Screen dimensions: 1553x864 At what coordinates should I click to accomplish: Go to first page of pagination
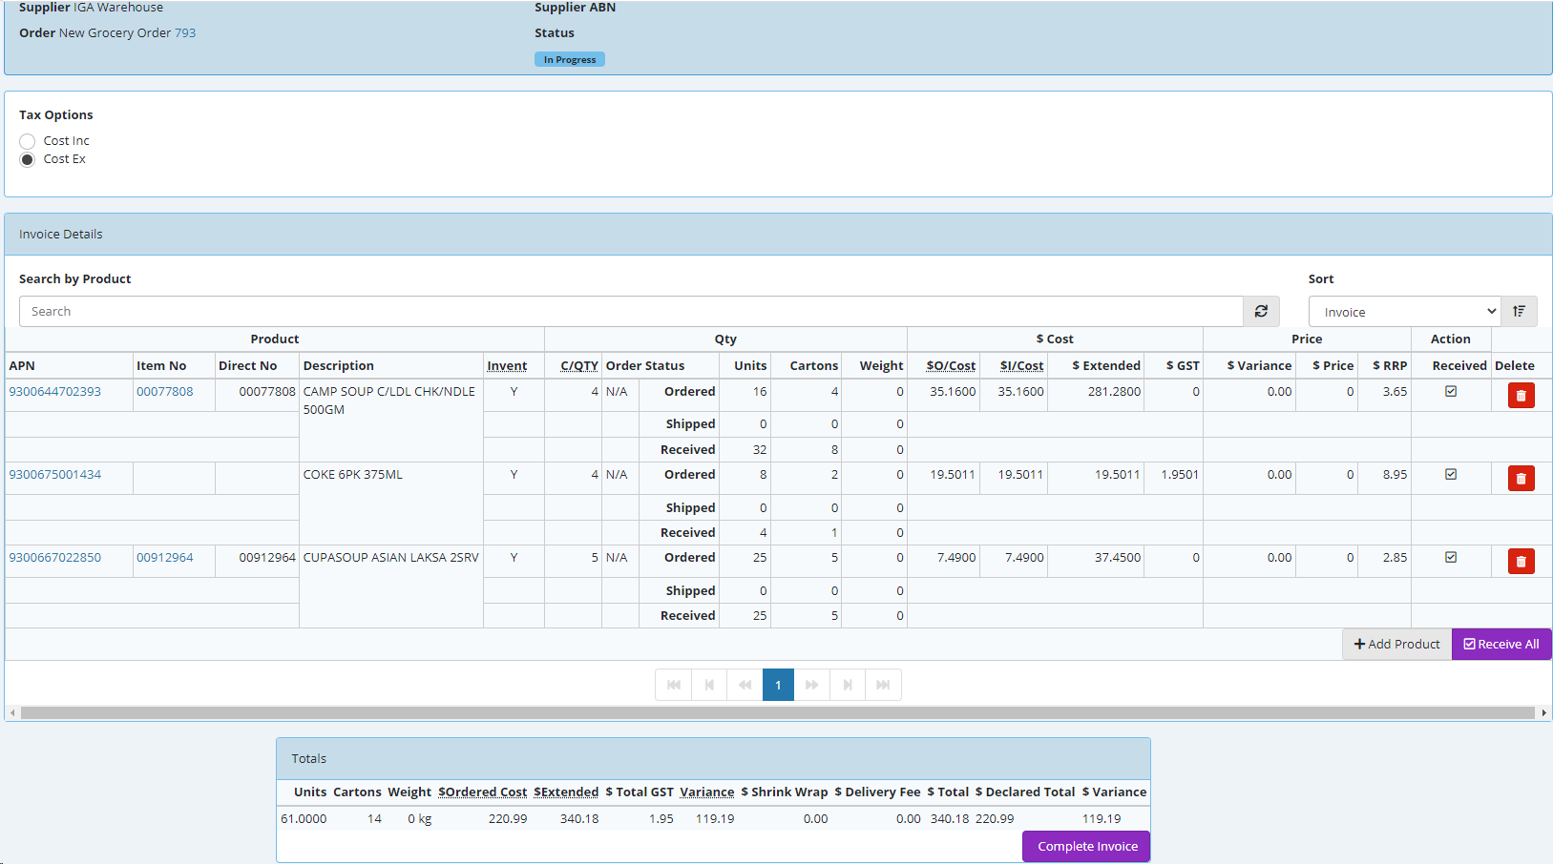coord(674,685)
